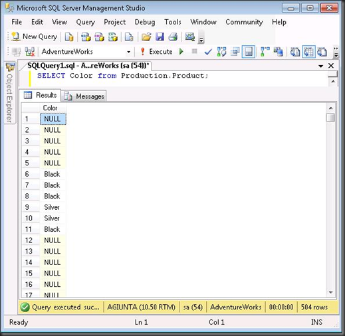Parse the query with the blue checkmark
345x336 pixels.
tap(208, 52)
